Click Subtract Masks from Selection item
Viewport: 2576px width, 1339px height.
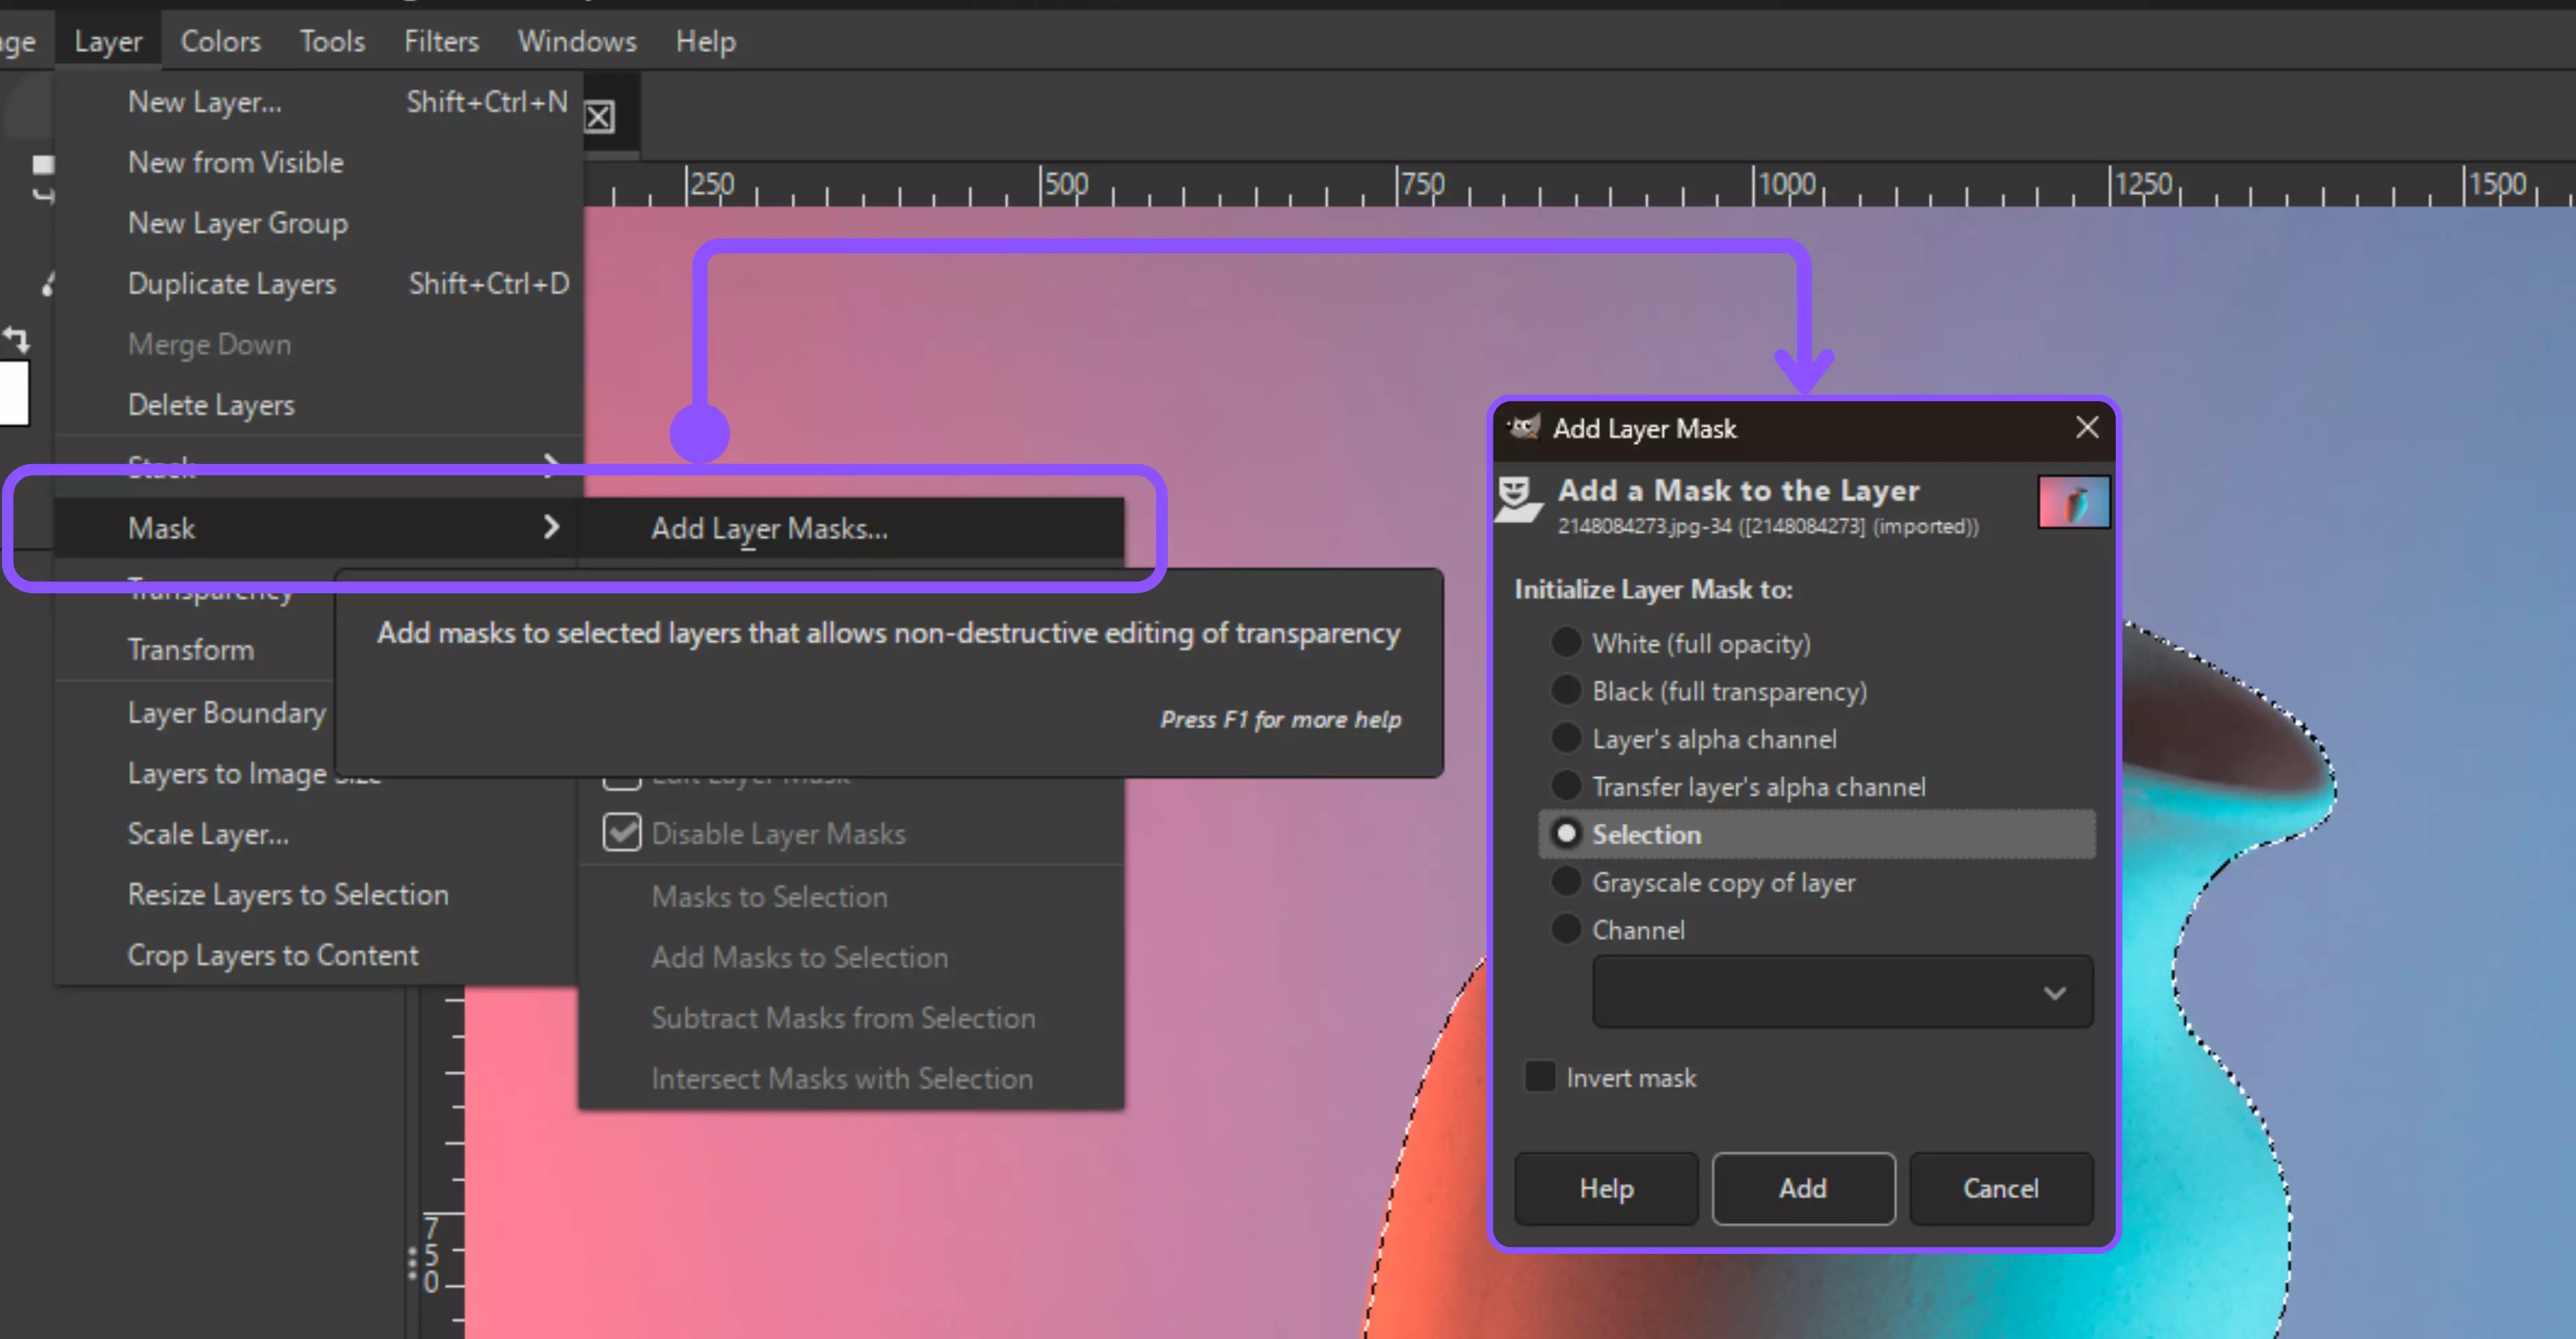click(x=851, y=1018)
